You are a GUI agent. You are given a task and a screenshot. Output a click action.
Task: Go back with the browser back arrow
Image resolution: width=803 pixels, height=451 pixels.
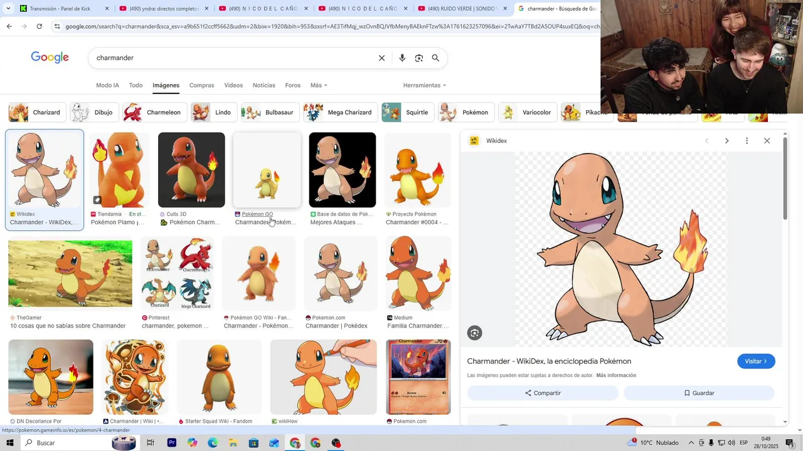9,26
